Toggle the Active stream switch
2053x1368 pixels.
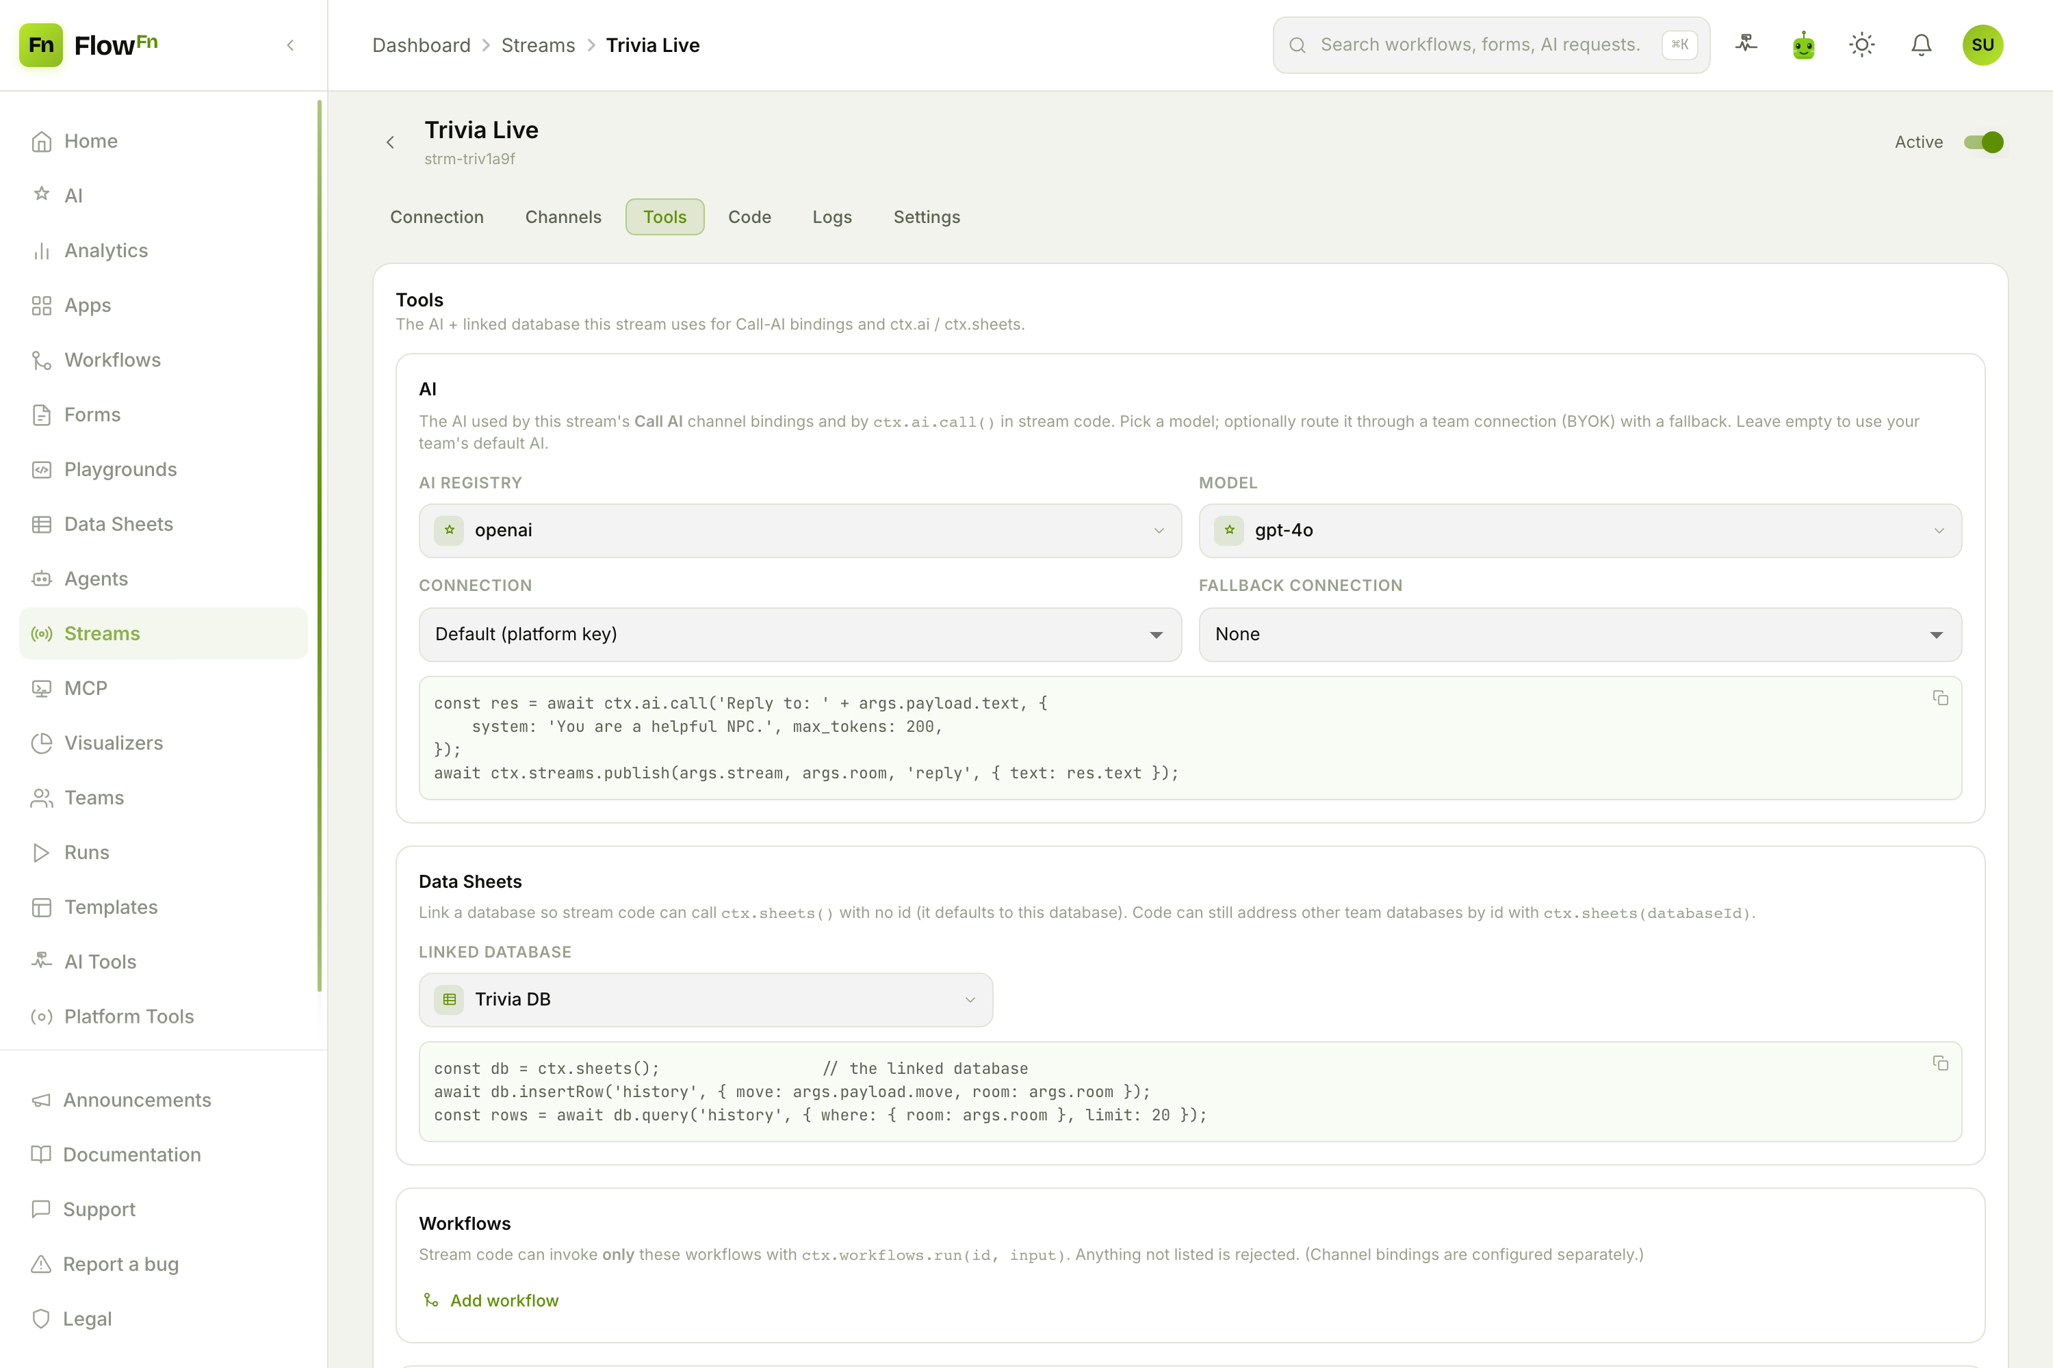tap(1983, 142)
